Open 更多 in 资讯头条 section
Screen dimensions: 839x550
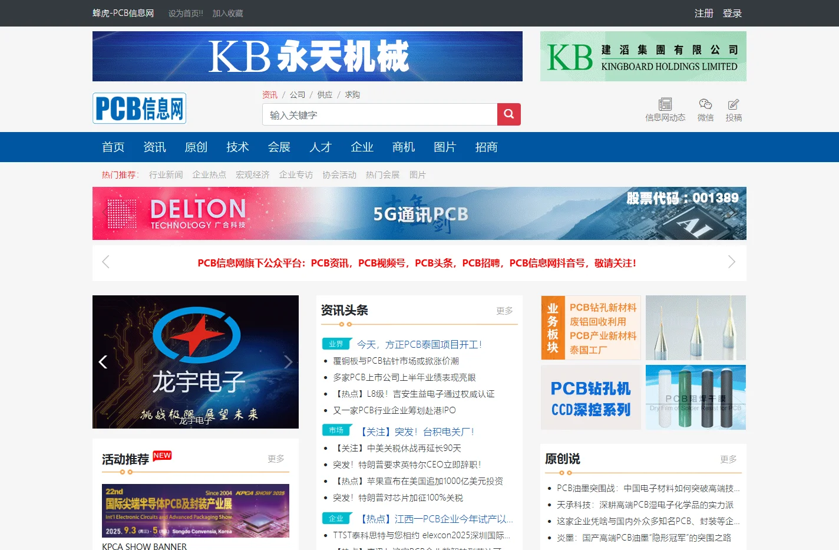504,310
